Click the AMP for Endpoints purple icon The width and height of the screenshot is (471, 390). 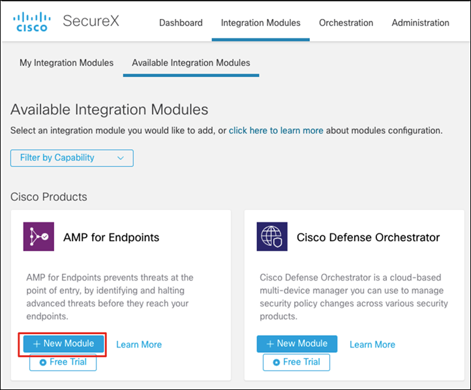point(38,237)
